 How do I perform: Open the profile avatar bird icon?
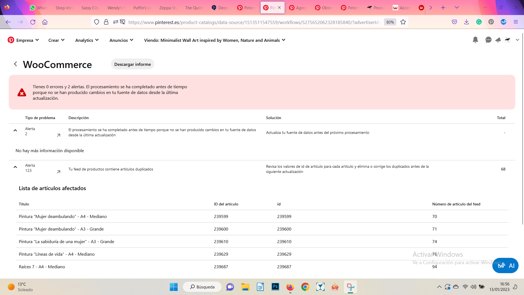coord(508,40)
